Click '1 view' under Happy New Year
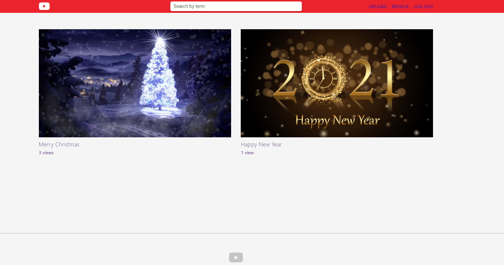This screenshot has height=265, width=504. click(247, 153)
